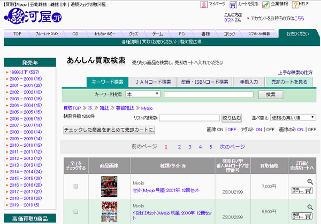Click the Suruga-ya JP logo
The height and width of the screenshot is (224, 321).
pyautogui.click(x=33, y=16)
